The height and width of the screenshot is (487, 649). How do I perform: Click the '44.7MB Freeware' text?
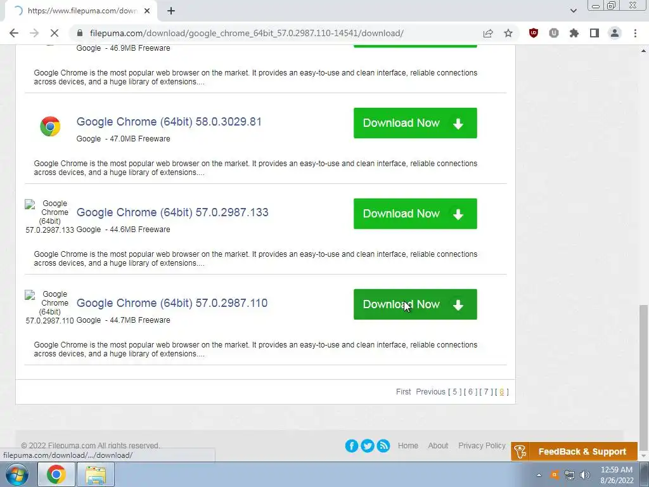pos(140,320)
